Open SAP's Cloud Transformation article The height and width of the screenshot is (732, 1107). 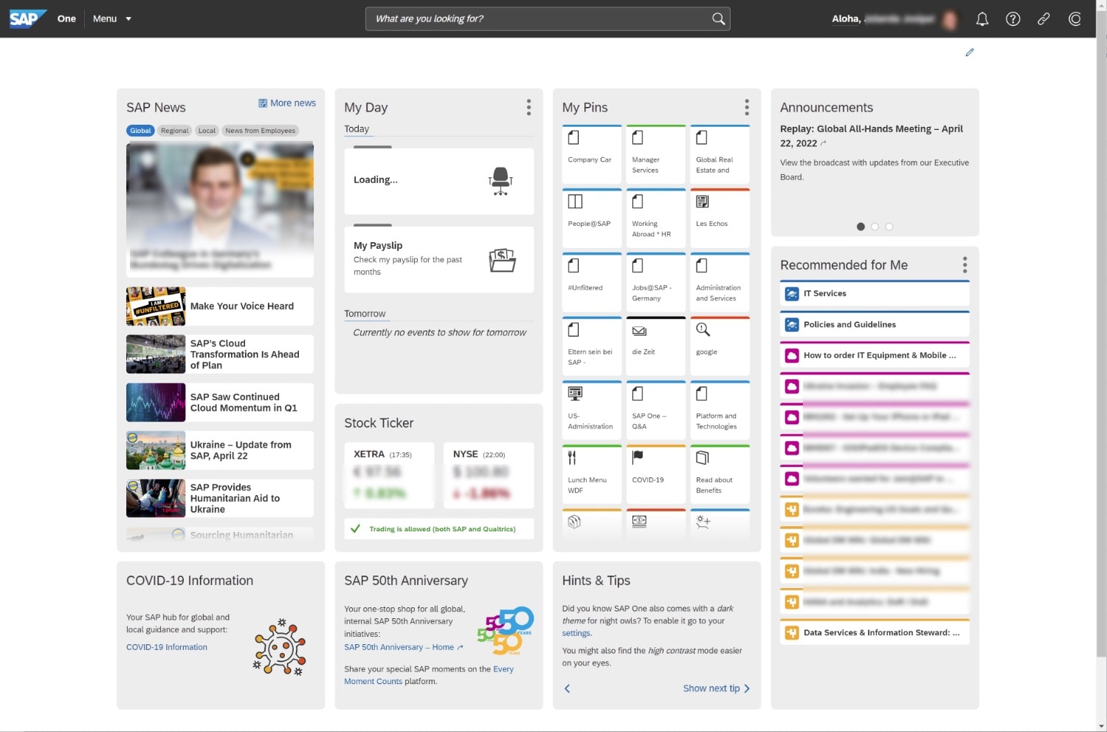pyautogui.click(x=220, y=354)
